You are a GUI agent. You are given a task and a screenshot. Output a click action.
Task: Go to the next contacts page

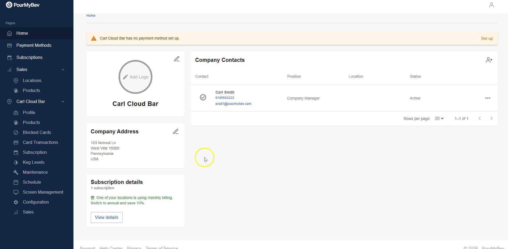[x=491, y=119]
